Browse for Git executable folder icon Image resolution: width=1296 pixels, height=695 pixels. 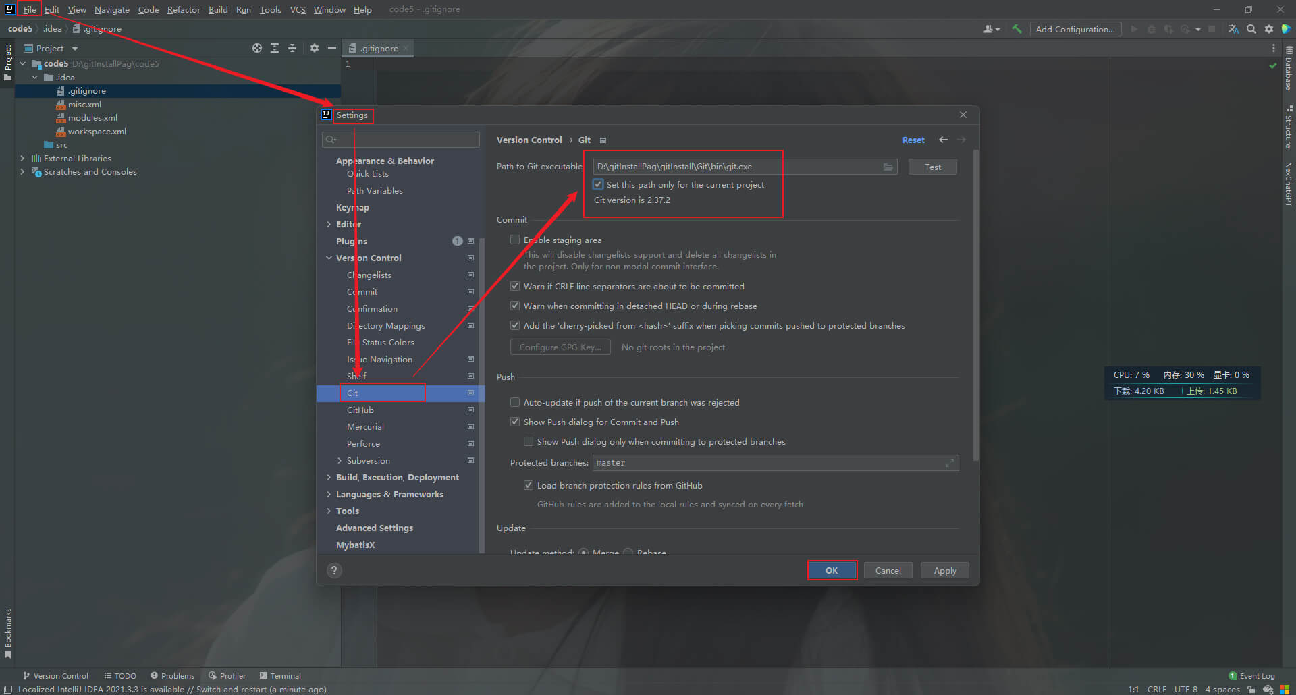pyautogui.click(x=888, y=167)
